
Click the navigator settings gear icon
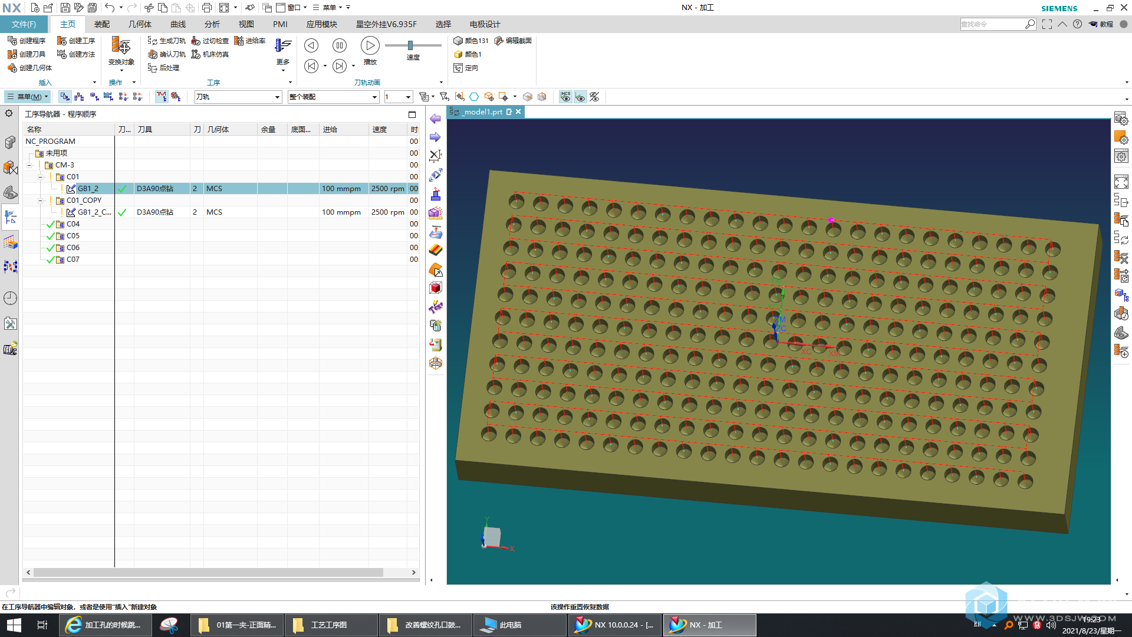[9, 113]
